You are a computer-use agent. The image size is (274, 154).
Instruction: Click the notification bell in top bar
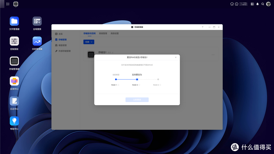[258, 4]
